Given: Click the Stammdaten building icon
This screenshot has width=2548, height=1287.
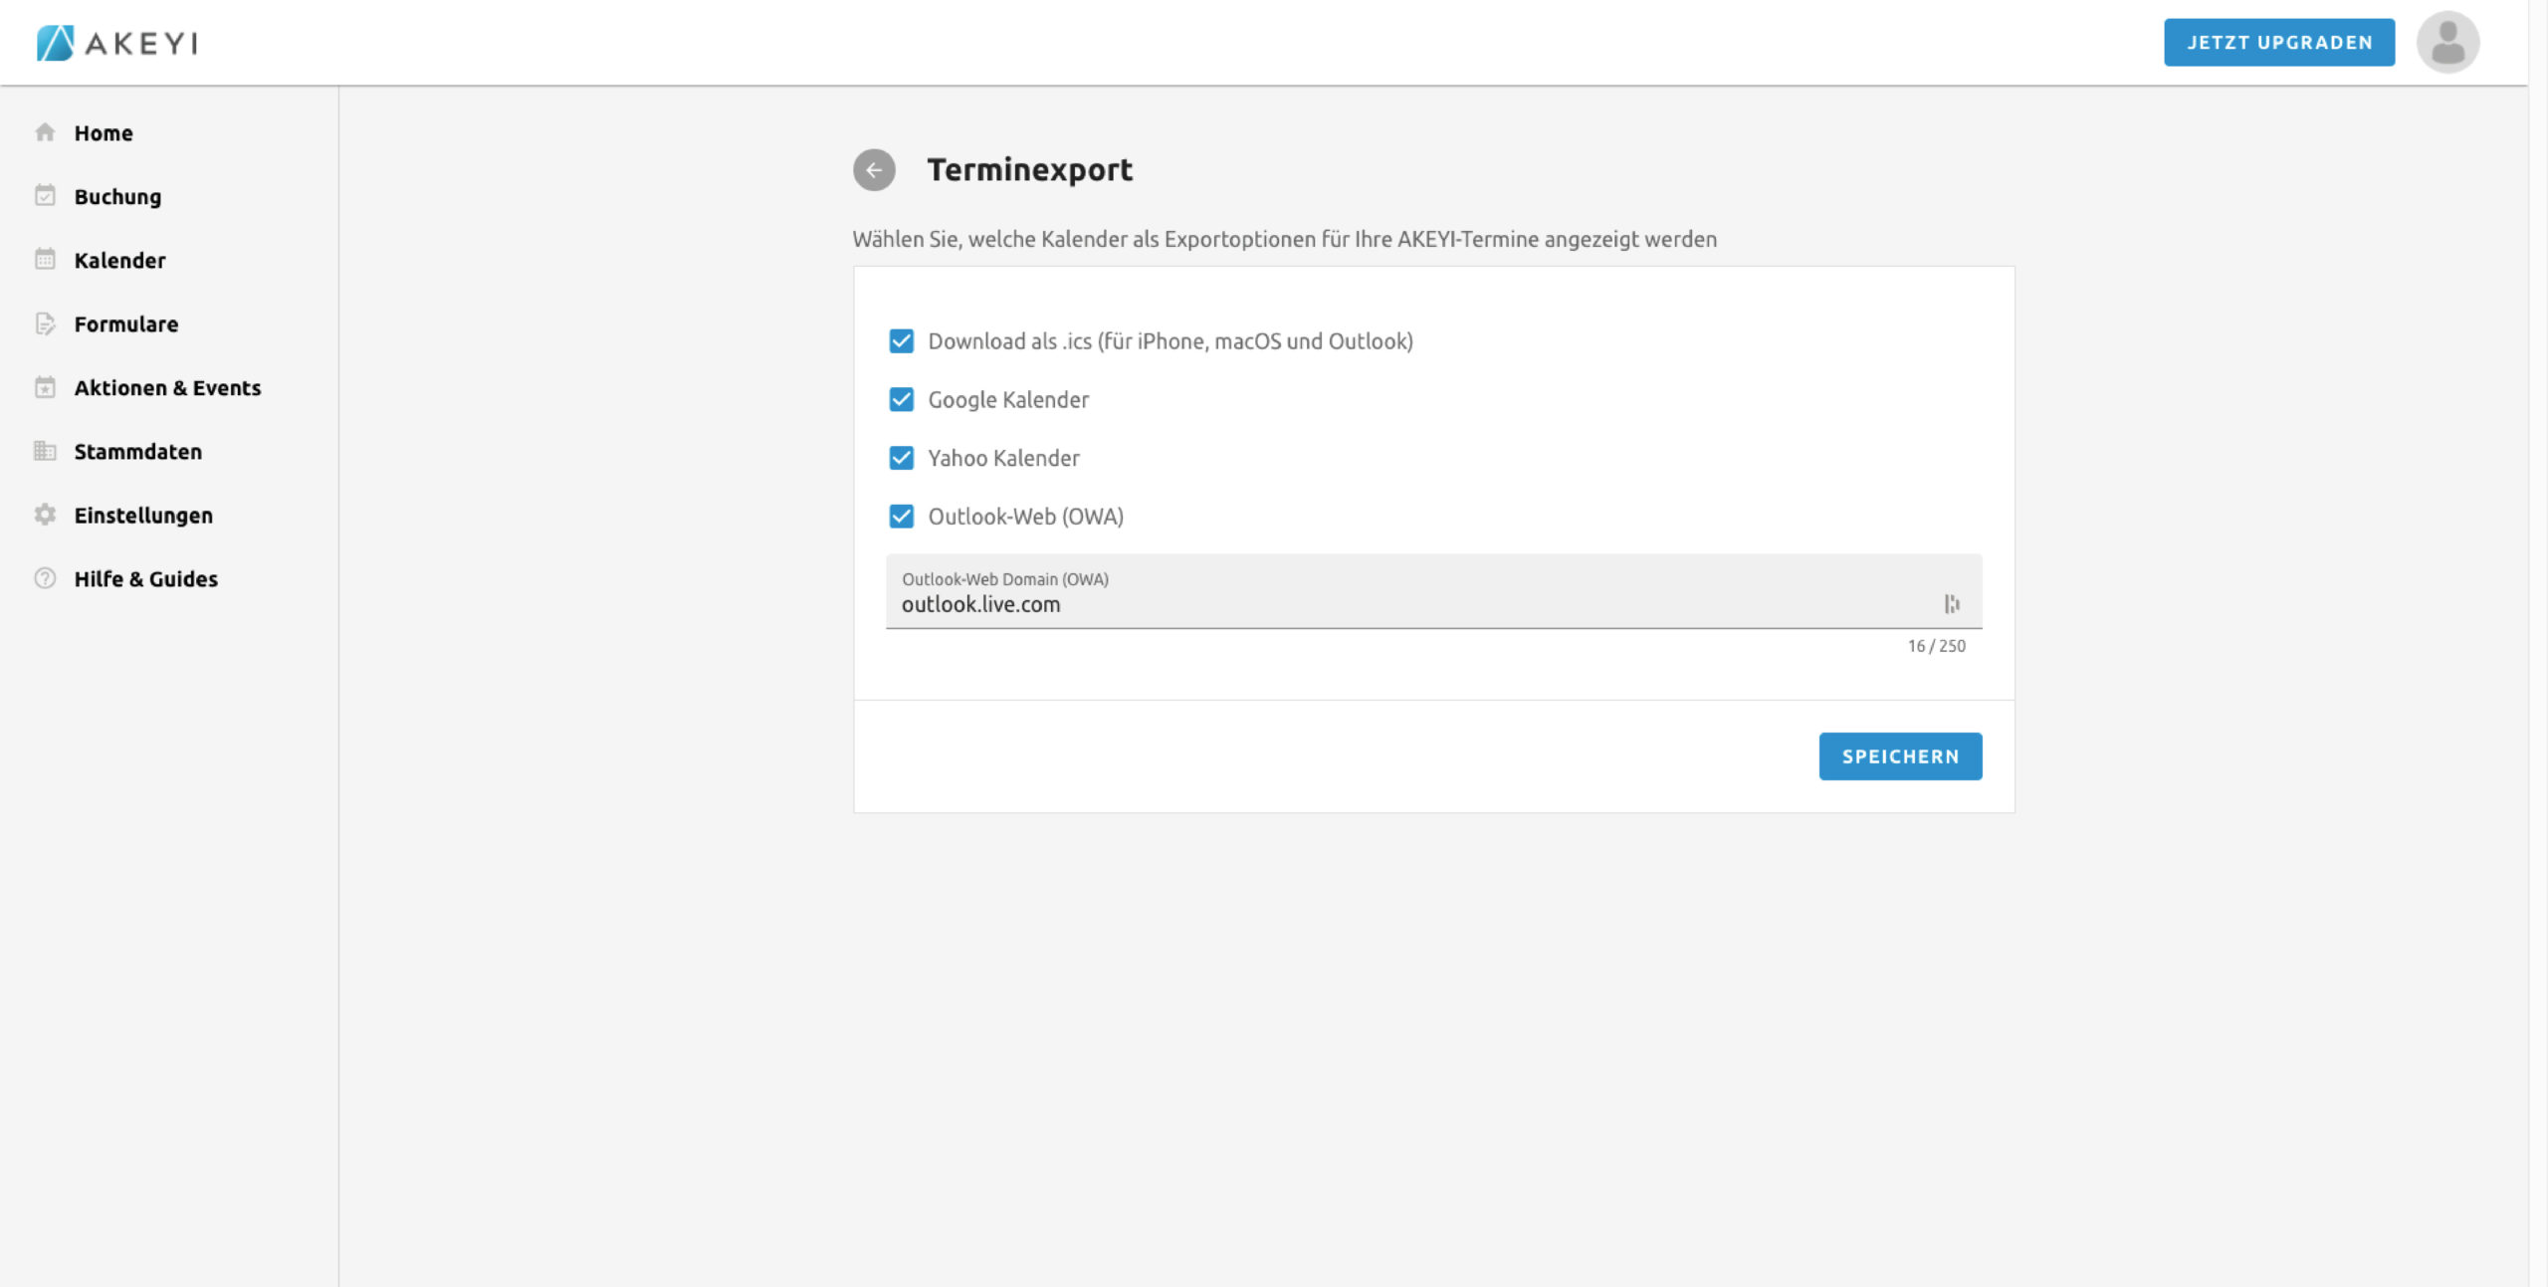Looking at the screenshot, I should (45, 451).
